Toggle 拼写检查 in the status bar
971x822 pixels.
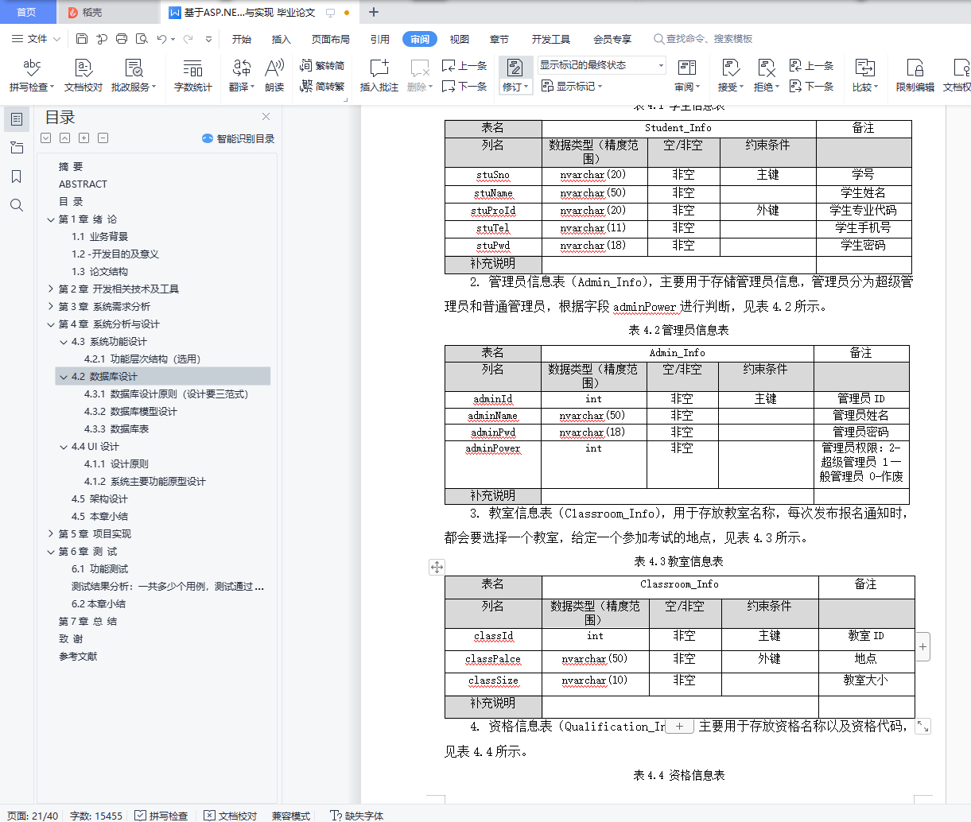click(161, 816)
